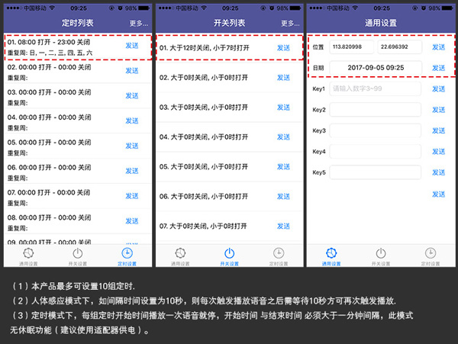Tap 更多... in the 定时列表 header
Image resolution: width=458 pixels, height=344 pixels.
coord(139,23)
